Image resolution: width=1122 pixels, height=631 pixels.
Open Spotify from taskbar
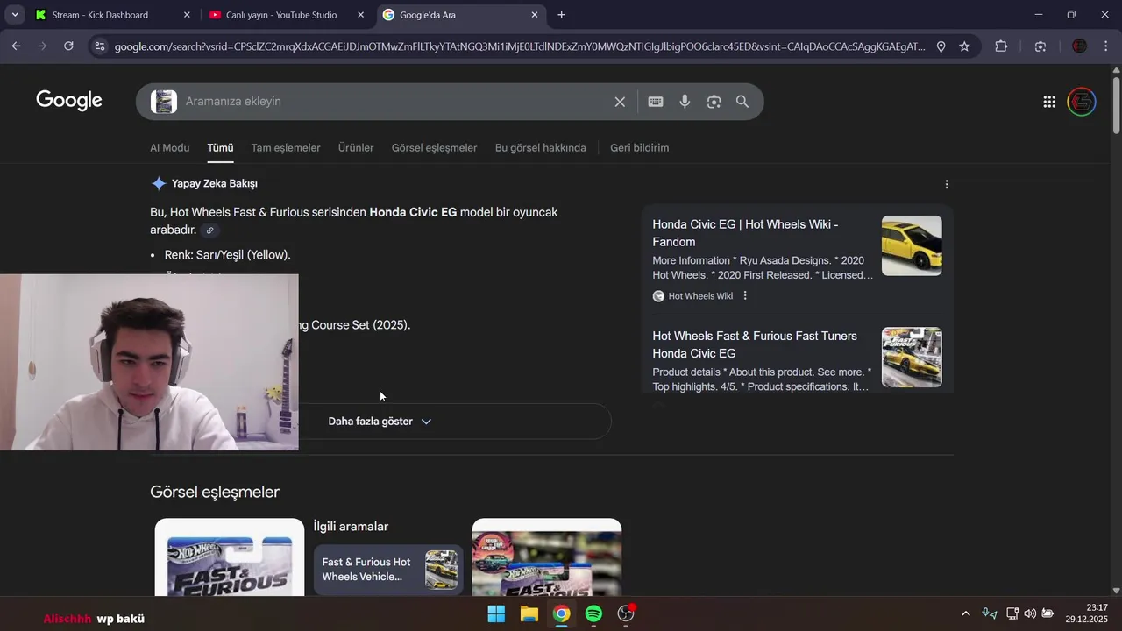tap(593, 613)
